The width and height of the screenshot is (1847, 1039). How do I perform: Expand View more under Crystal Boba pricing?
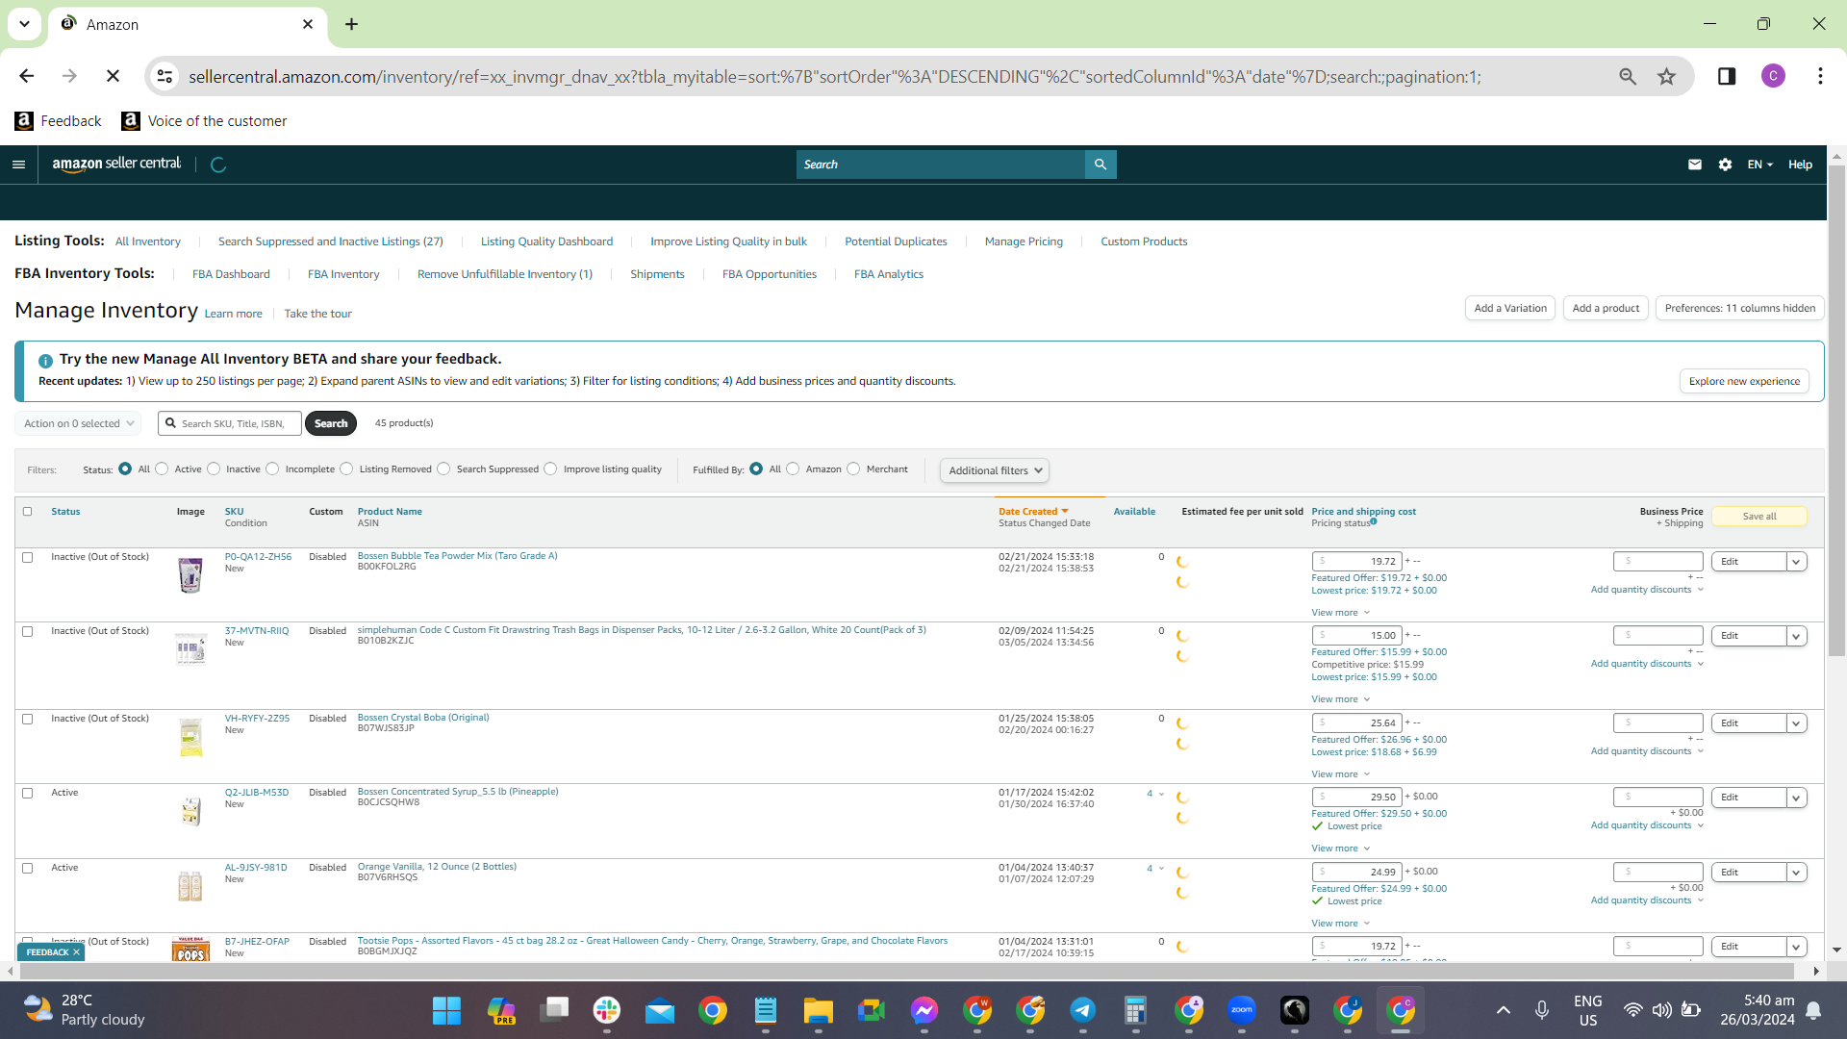[1340, 774]
